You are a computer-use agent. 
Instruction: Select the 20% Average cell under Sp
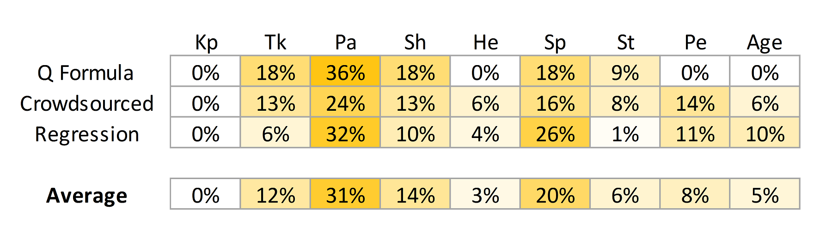pos(555,194)
